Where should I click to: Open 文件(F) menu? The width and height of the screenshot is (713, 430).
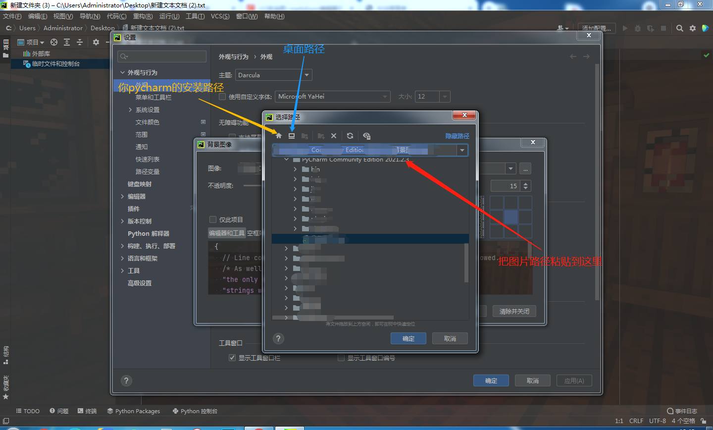[12, 16]
